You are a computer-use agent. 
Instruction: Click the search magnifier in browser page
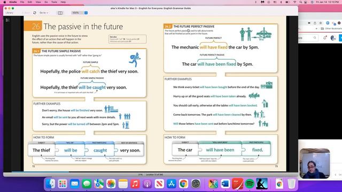315,38
